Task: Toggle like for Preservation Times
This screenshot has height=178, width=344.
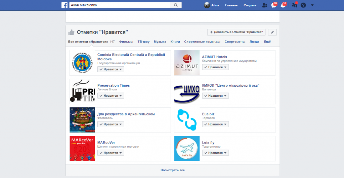Action: [111, 96]
